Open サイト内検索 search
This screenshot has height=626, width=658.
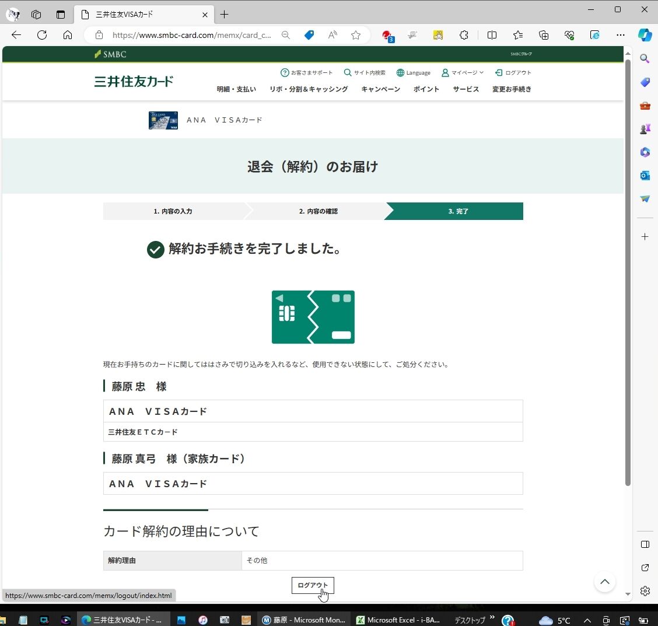(364, 72)
